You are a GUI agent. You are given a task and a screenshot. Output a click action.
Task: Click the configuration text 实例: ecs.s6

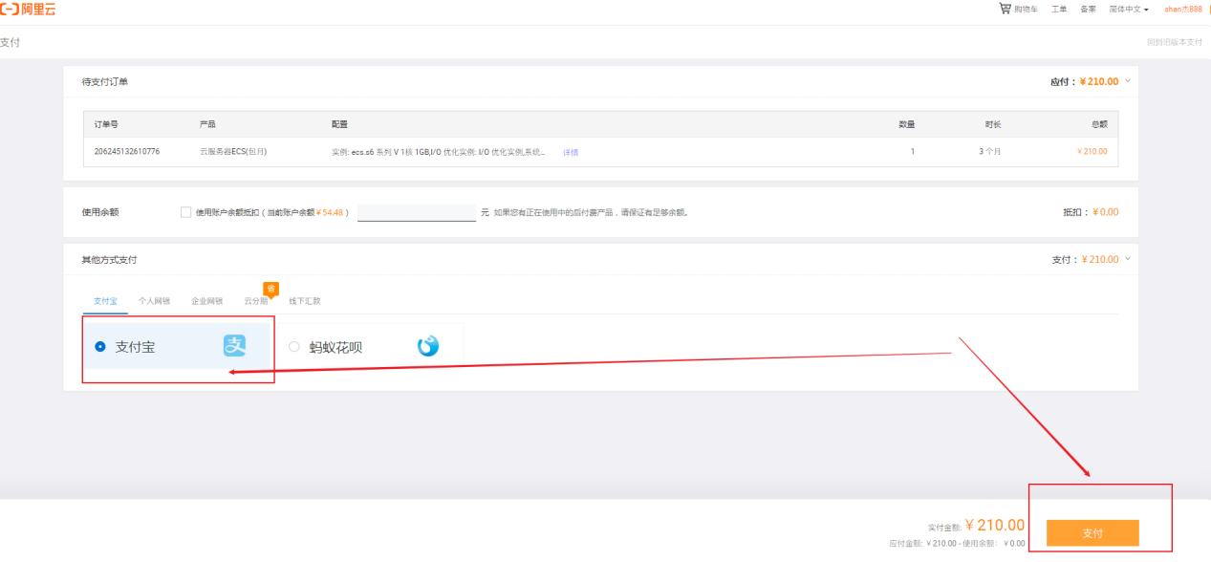point(439,151)
